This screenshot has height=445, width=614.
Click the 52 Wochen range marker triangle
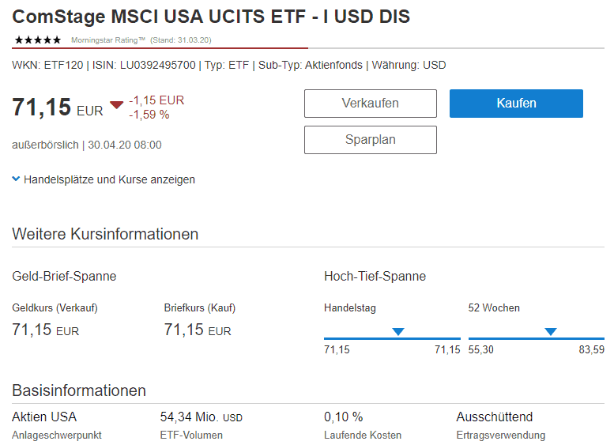551,332
